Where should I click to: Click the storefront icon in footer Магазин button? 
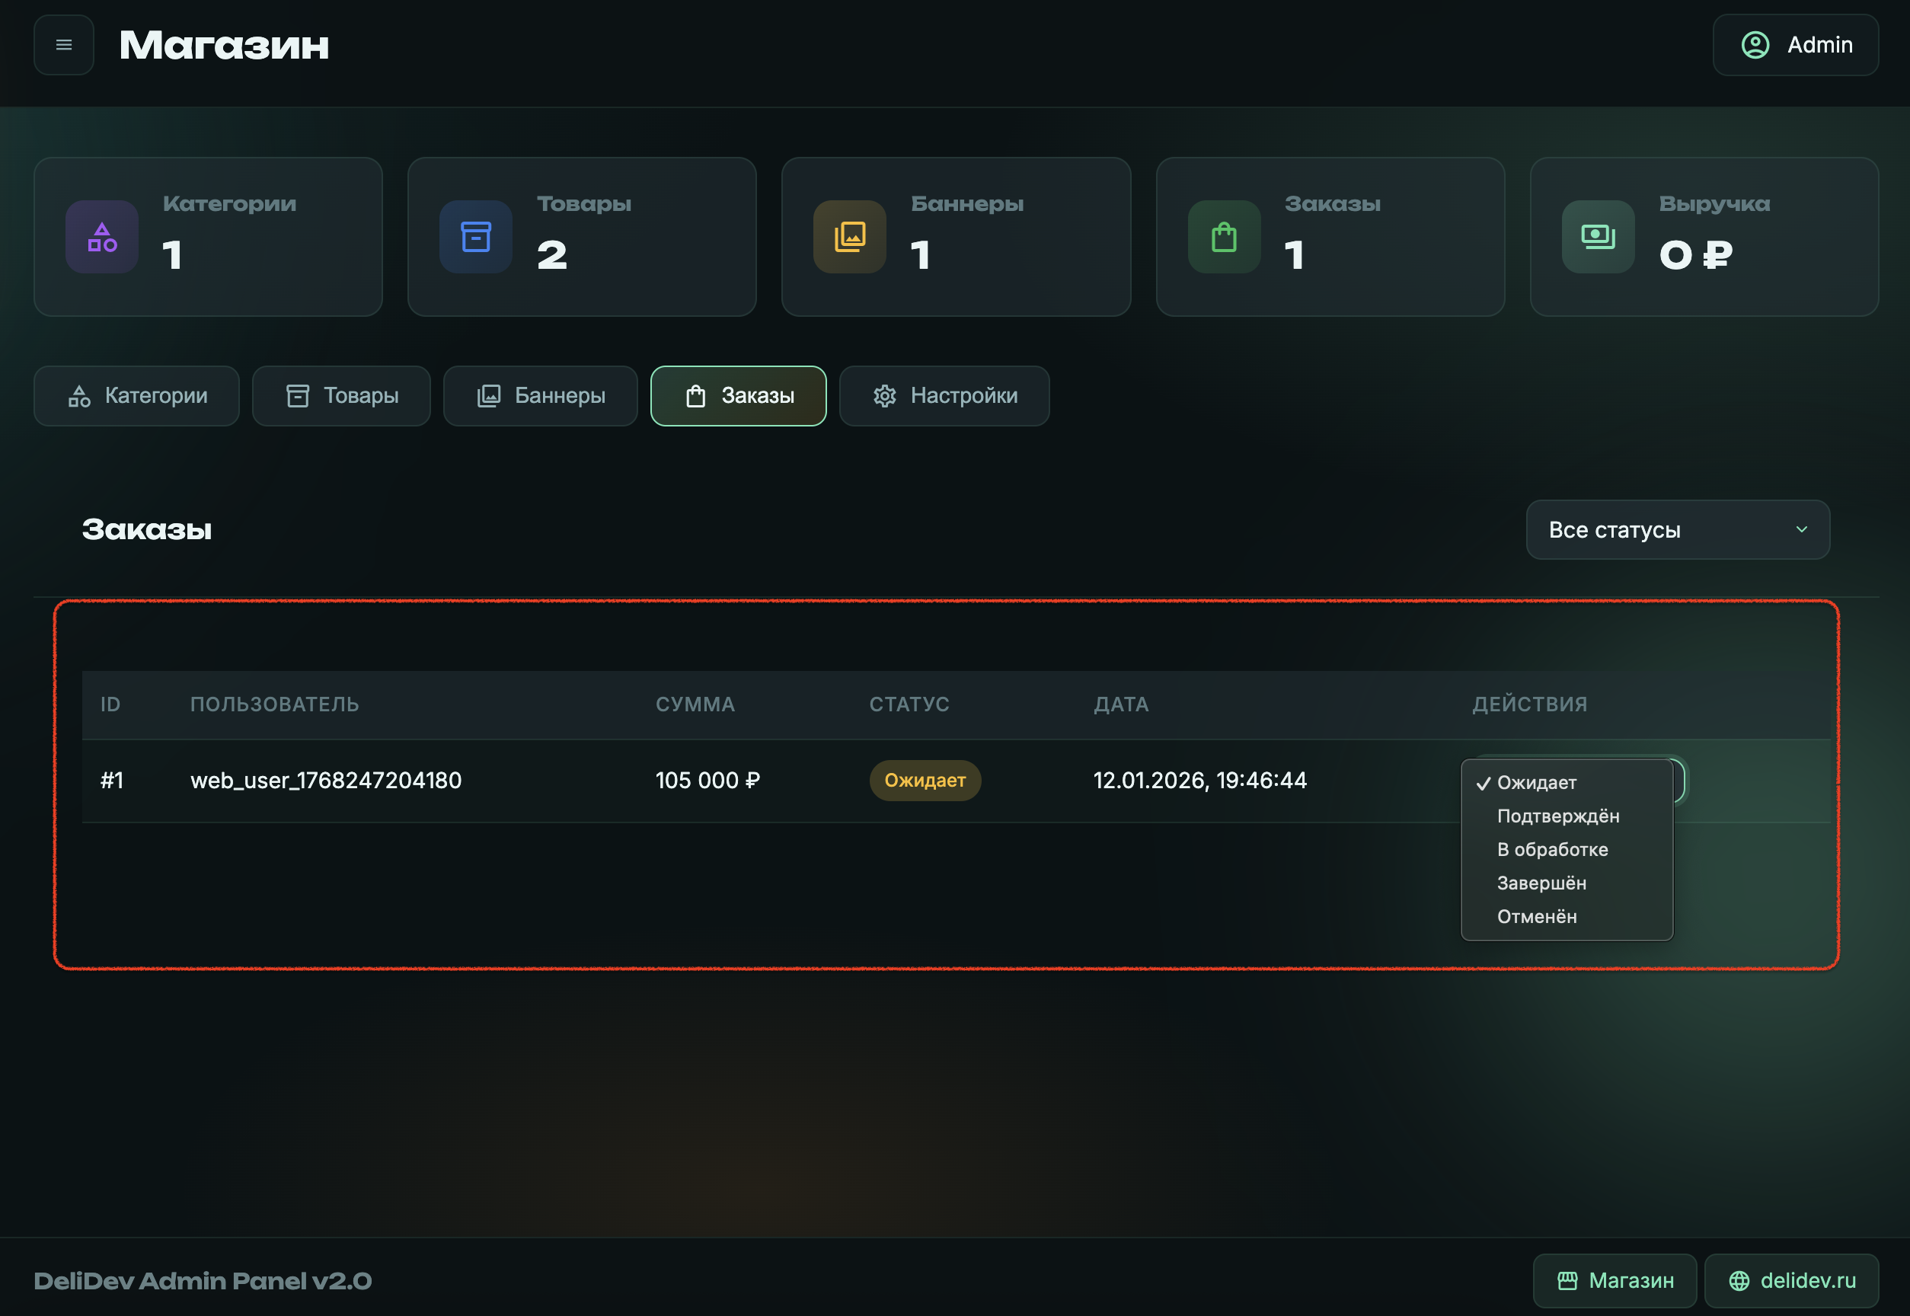pos(1567,1280)
